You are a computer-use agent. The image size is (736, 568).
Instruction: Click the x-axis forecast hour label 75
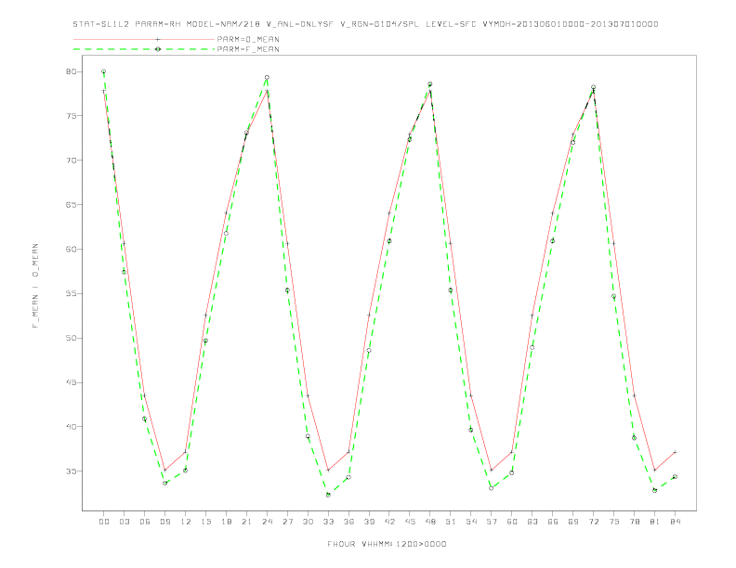point(614,522)
